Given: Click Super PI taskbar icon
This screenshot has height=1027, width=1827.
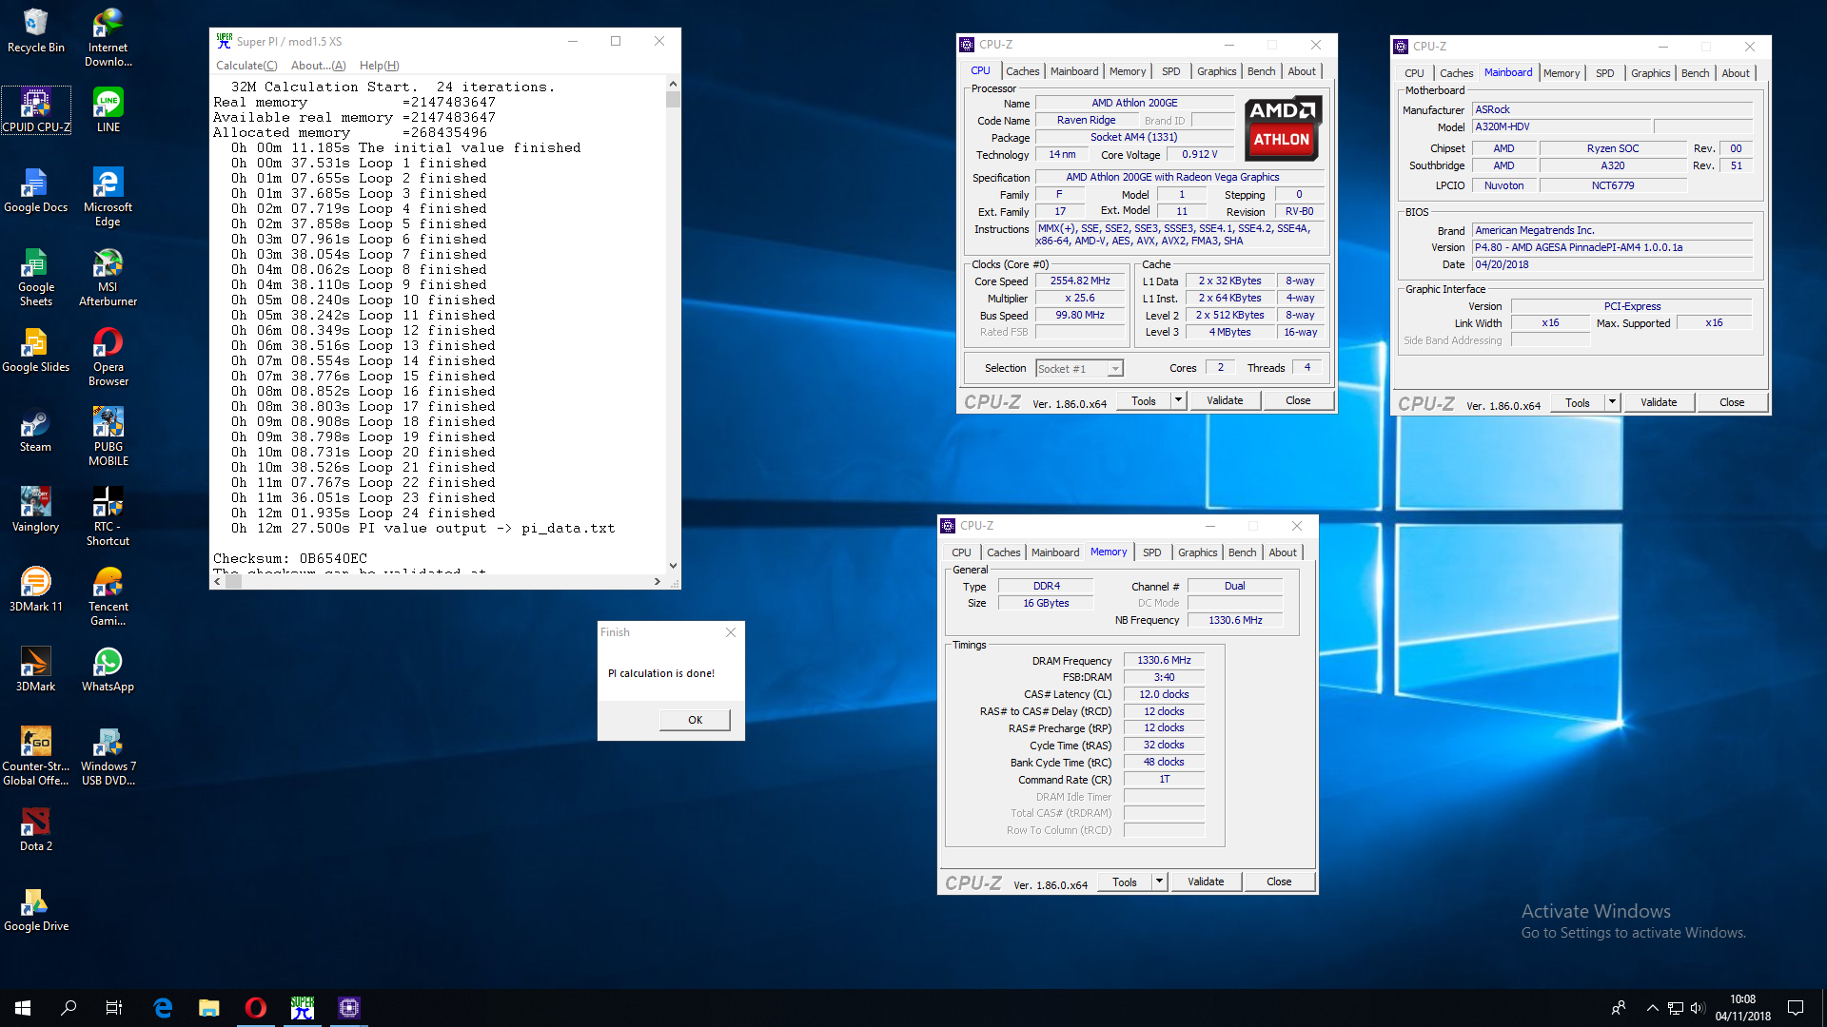Looking at the screenshot, I should [303, 1008].
